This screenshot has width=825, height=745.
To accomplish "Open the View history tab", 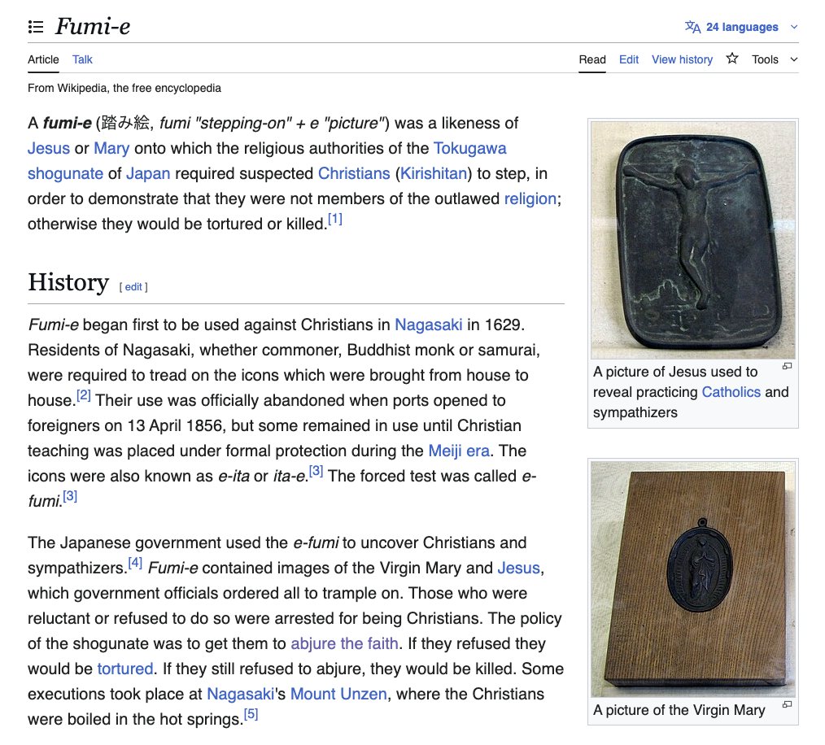I will point(682,59).
